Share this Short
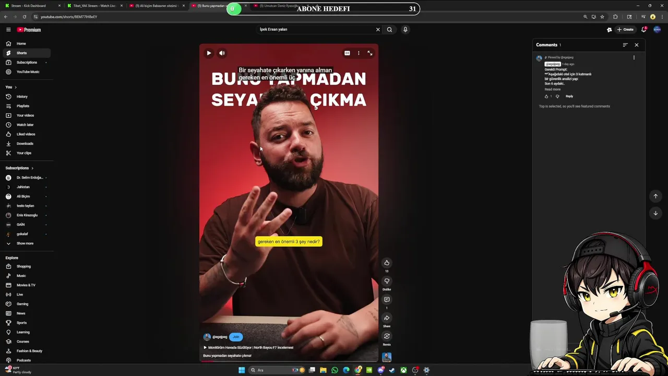668x376 pixels. [x=387, y=318]
